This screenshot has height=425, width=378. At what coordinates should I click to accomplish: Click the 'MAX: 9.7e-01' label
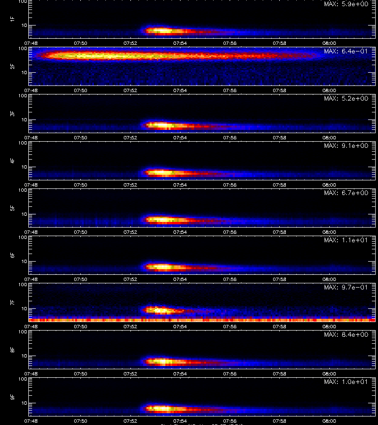coord(346,287)
